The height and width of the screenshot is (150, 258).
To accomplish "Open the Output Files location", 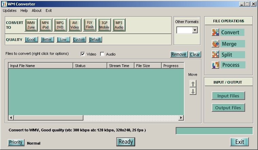I will (x=228, y=108).
